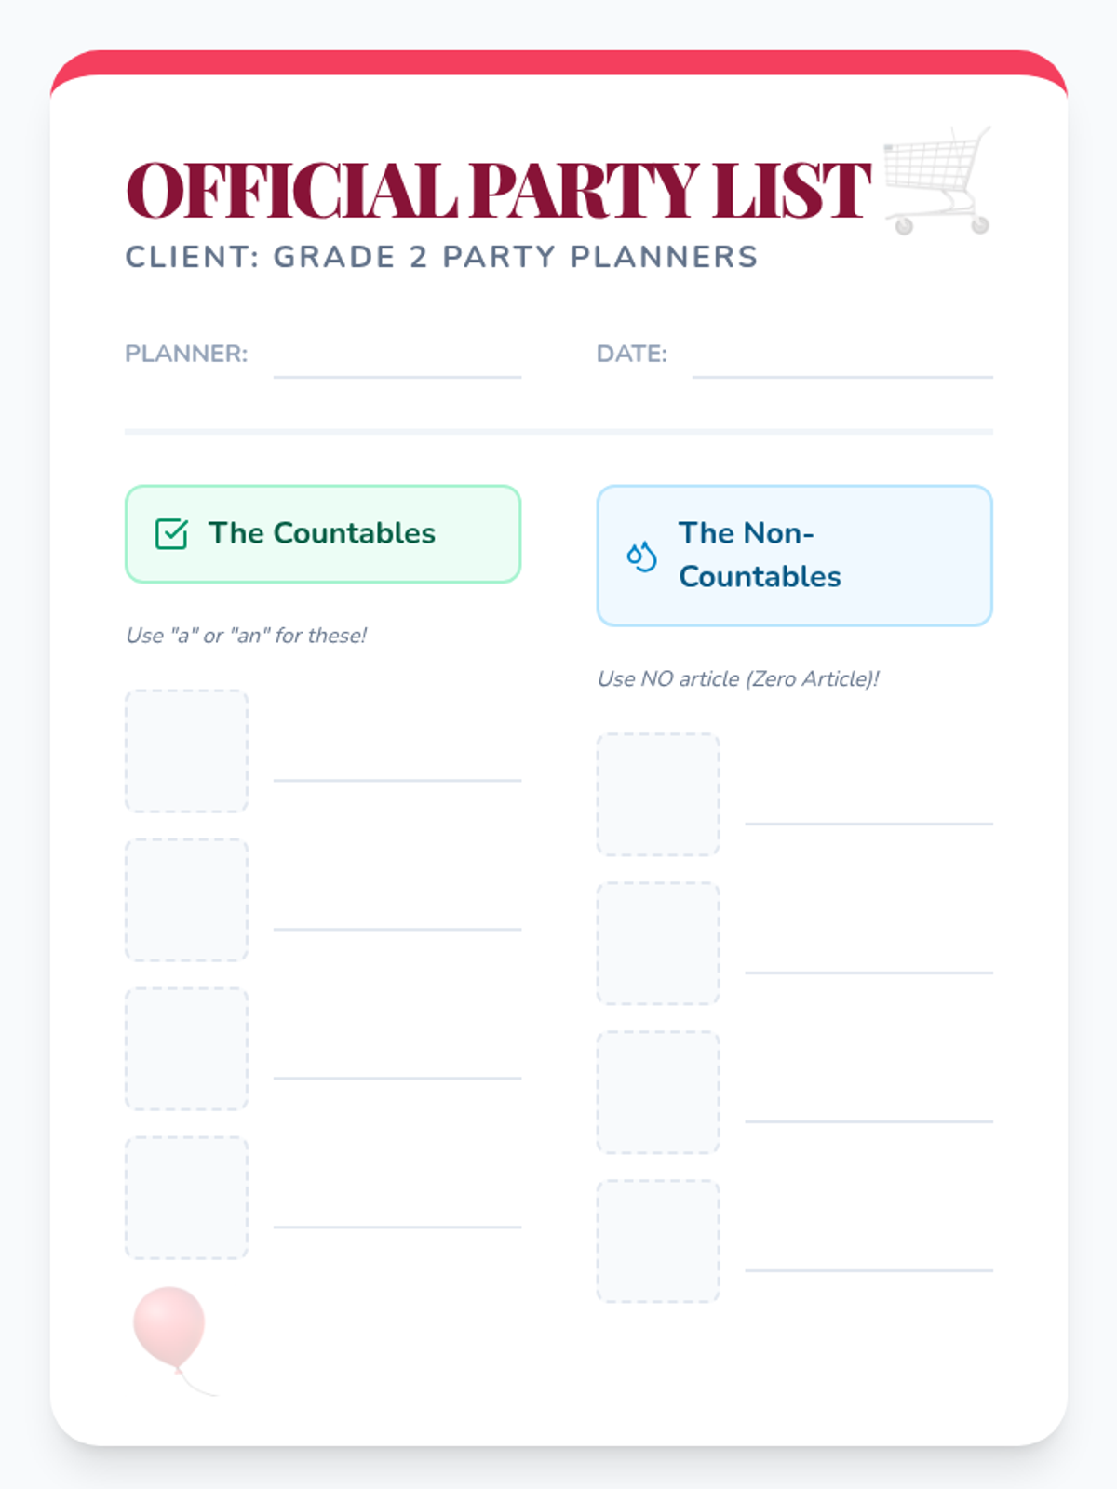Select The Countables header box

pyautogui.click(x=323, y=534)
